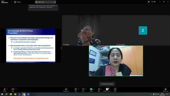Open holly's screen sharing options menu
The image size is (170, 96).
pos(55,2)
